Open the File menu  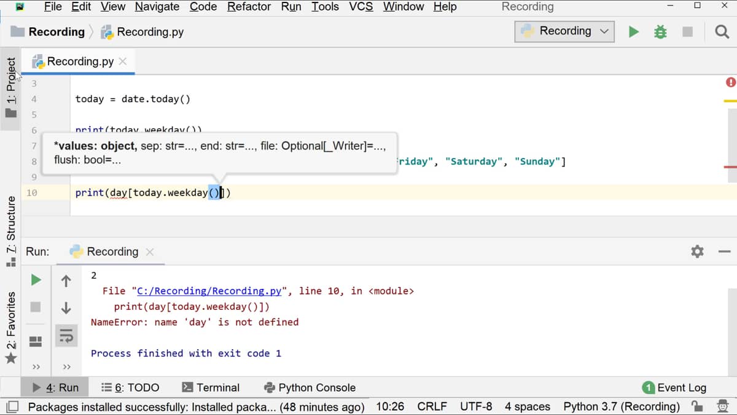53,7
